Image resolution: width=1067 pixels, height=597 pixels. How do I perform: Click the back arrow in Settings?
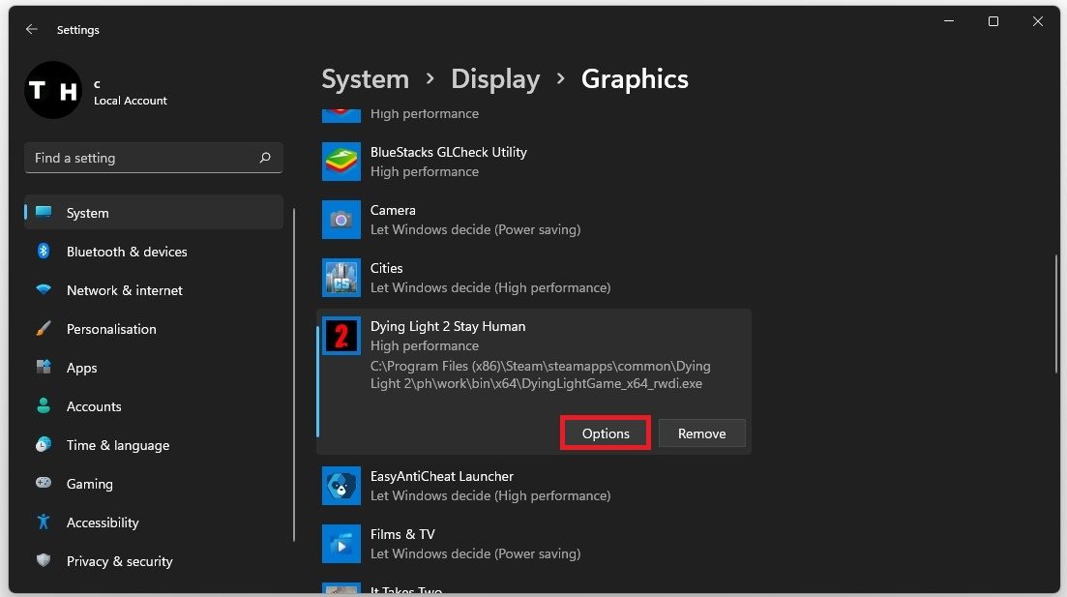[x=31, y=29]
